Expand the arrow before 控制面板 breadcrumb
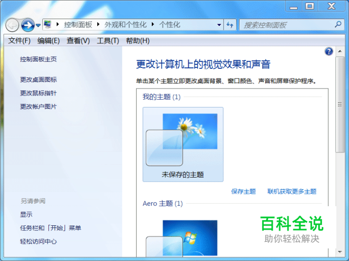 pyautogui.click(x=57, y=25)
